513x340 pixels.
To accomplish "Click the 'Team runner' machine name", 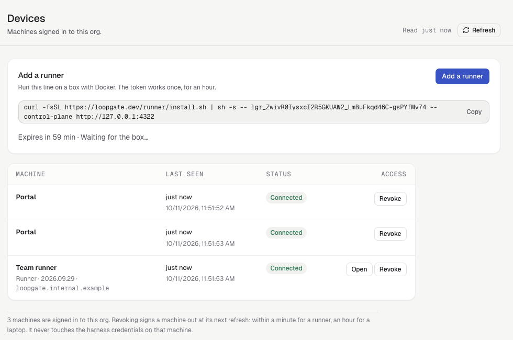I will (36, 268).
